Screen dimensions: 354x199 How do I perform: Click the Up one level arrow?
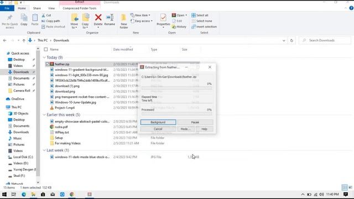click(24, 40)
